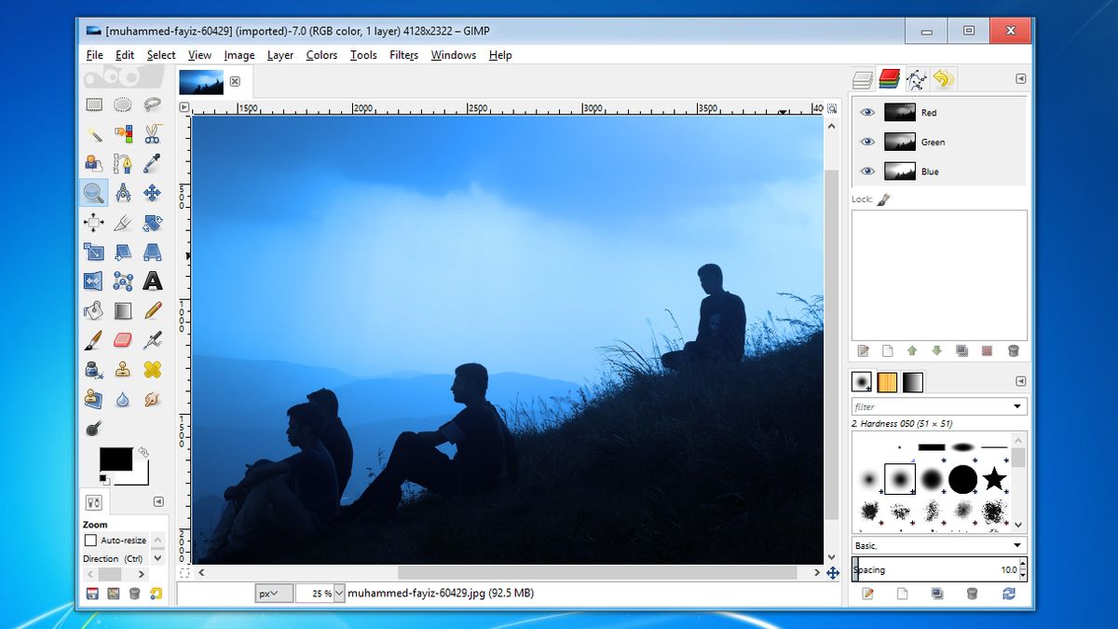Select the Eraser tool
Viewport: 1118px width, 629px height.
pyautogui.click(x=123, y=340)
